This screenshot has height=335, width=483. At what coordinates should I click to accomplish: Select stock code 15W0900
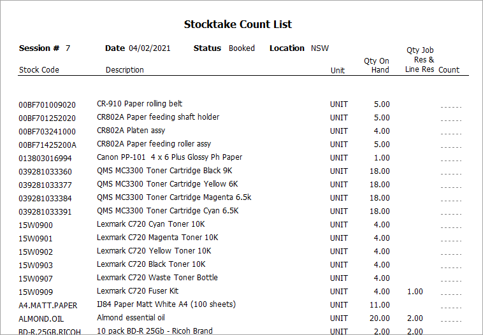(x=36, y=225)
